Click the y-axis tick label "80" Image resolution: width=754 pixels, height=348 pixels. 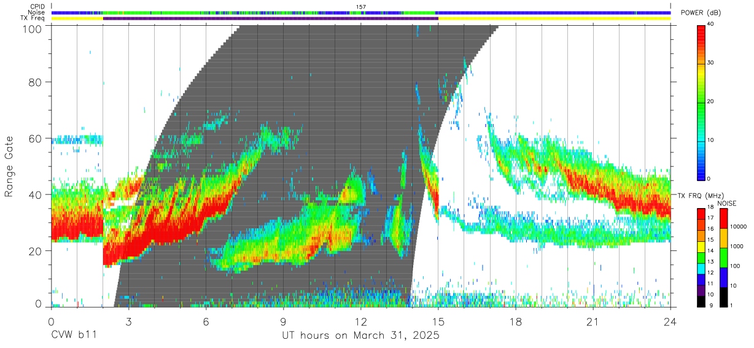[x=36, y=82]
